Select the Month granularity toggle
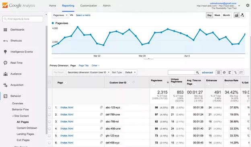This screenshot has width=251, height=147. (226, 15)
